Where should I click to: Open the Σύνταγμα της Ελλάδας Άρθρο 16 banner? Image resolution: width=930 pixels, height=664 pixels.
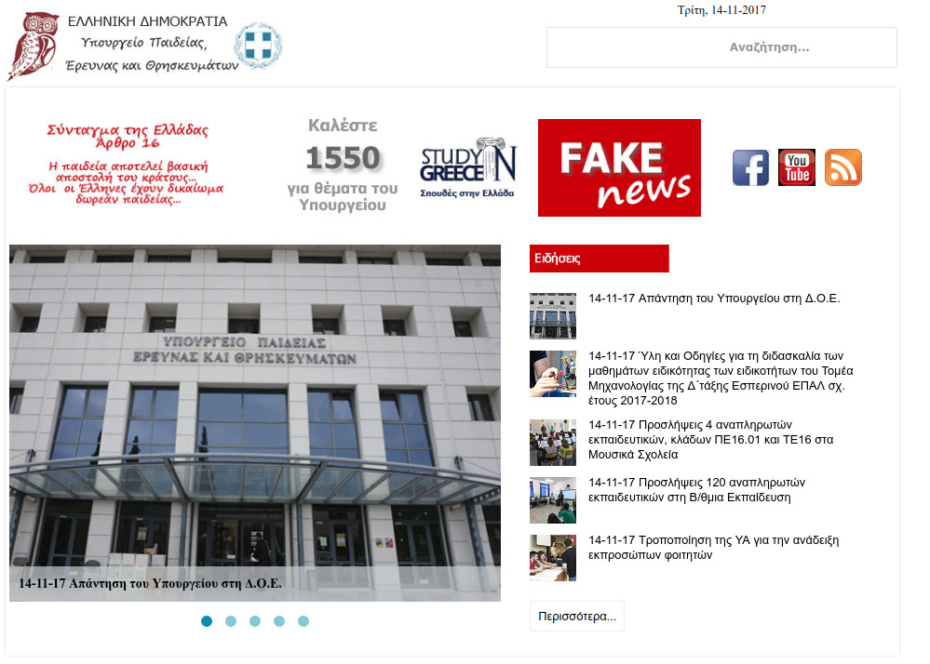click(127, 164)
